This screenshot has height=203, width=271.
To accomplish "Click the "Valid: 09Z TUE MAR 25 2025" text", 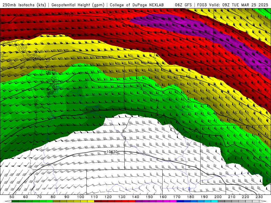I will click(239, 5).
